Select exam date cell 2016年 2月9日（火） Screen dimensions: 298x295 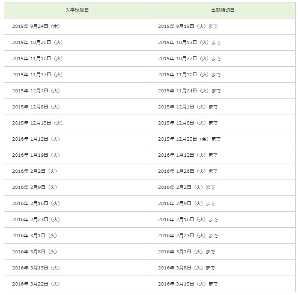[x=34, y=188]
